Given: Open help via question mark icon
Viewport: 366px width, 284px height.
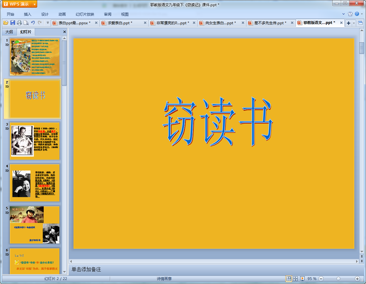Looking at the screenshot, I should pos(357,14).
